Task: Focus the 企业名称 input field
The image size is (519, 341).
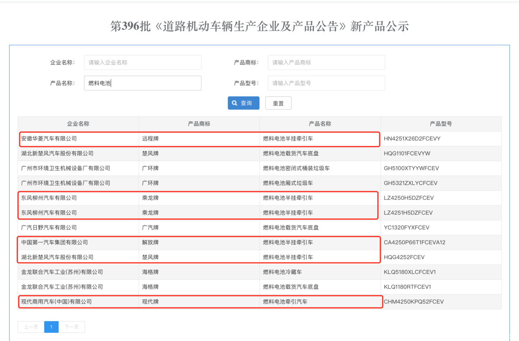Action: [143, 62]
